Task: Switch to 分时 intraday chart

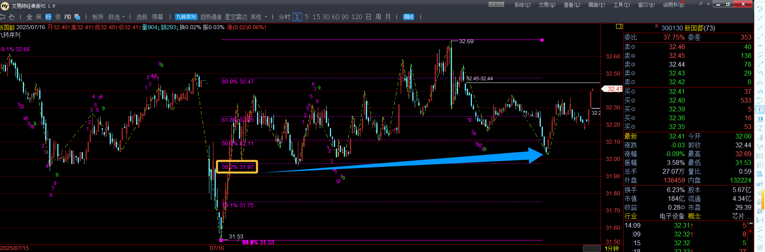Action: (284, 17)
